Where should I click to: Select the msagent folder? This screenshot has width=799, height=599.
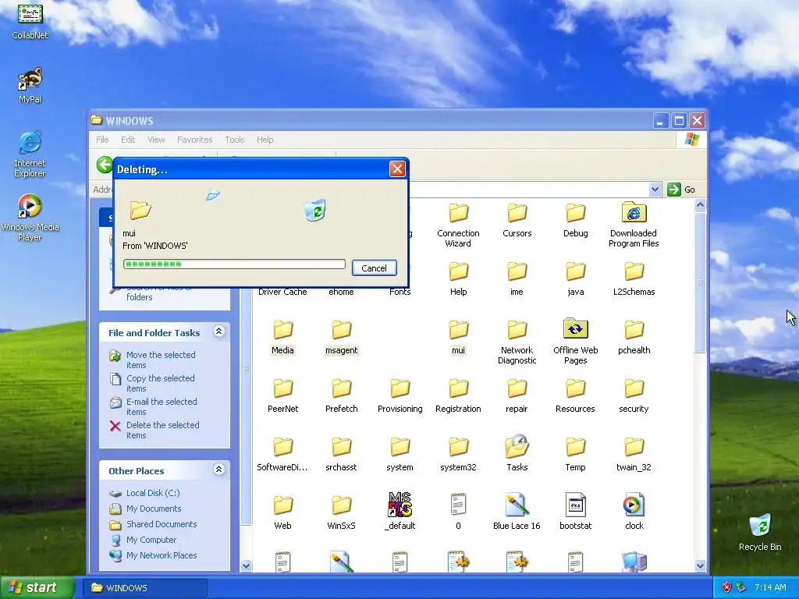[342, 337]
